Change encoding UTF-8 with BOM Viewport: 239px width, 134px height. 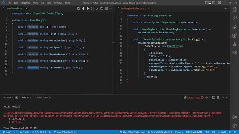[x=194, y=132]
